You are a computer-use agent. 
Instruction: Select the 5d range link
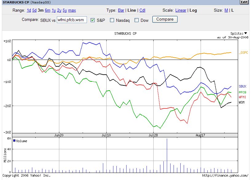pos(34,10)
